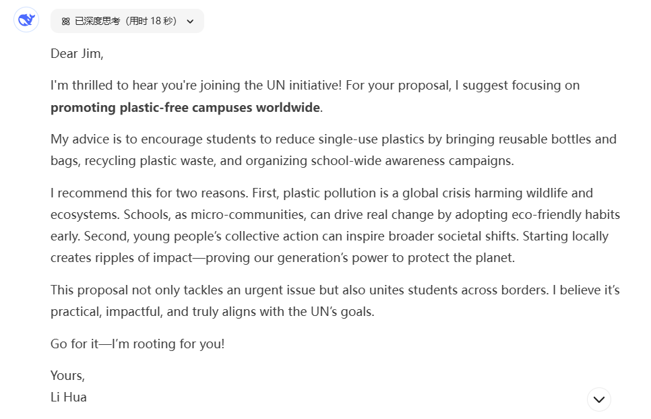
Task: Select bold text "promoting plastic-free campuses worldwide"
Action: click(x=185, y=108)
